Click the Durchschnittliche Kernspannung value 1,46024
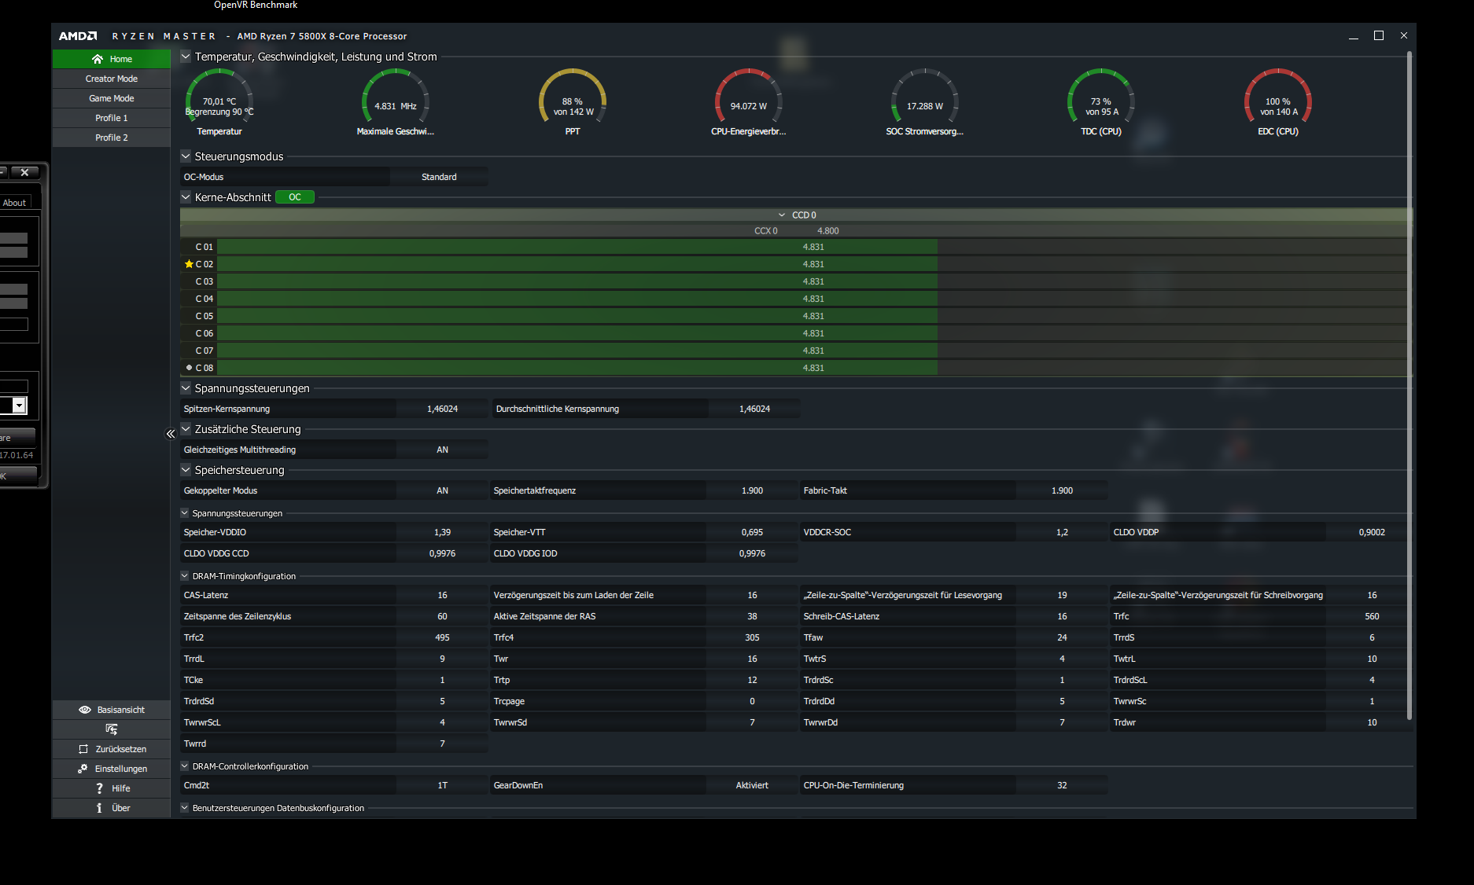The image size is (1474, 885). [754, 409]
